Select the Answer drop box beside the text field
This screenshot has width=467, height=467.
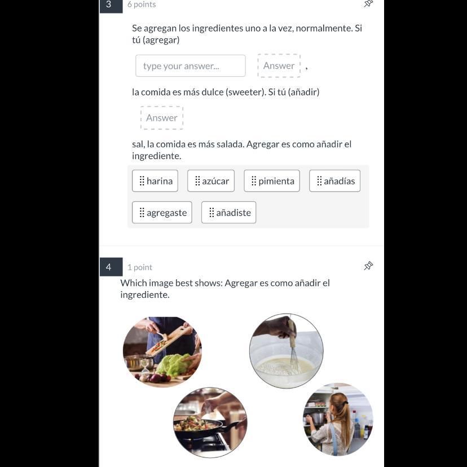[x=279, y=65]
